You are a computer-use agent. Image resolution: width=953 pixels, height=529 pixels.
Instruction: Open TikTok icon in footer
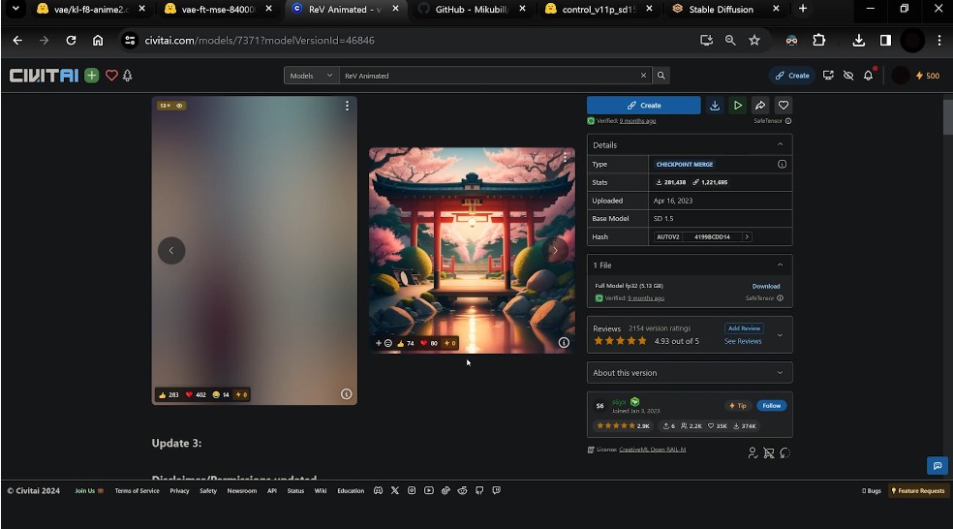[x=446, y=490]
